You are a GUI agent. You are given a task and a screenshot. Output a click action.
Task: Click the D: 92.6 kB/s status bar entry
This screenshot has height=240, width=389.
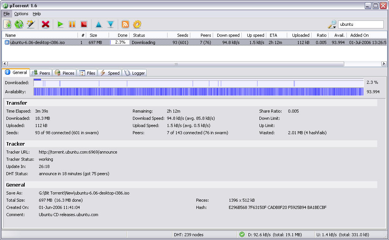pos(275,235)
